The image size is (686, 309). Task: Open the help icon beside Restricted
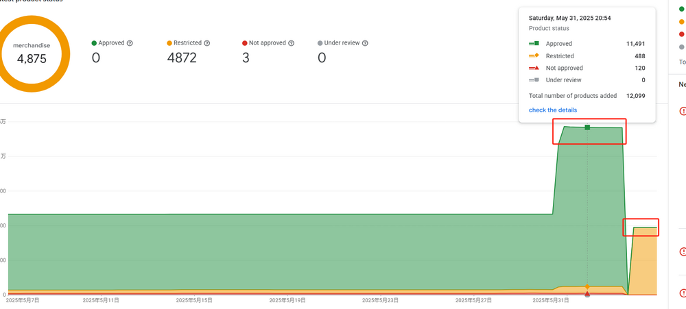206,43
